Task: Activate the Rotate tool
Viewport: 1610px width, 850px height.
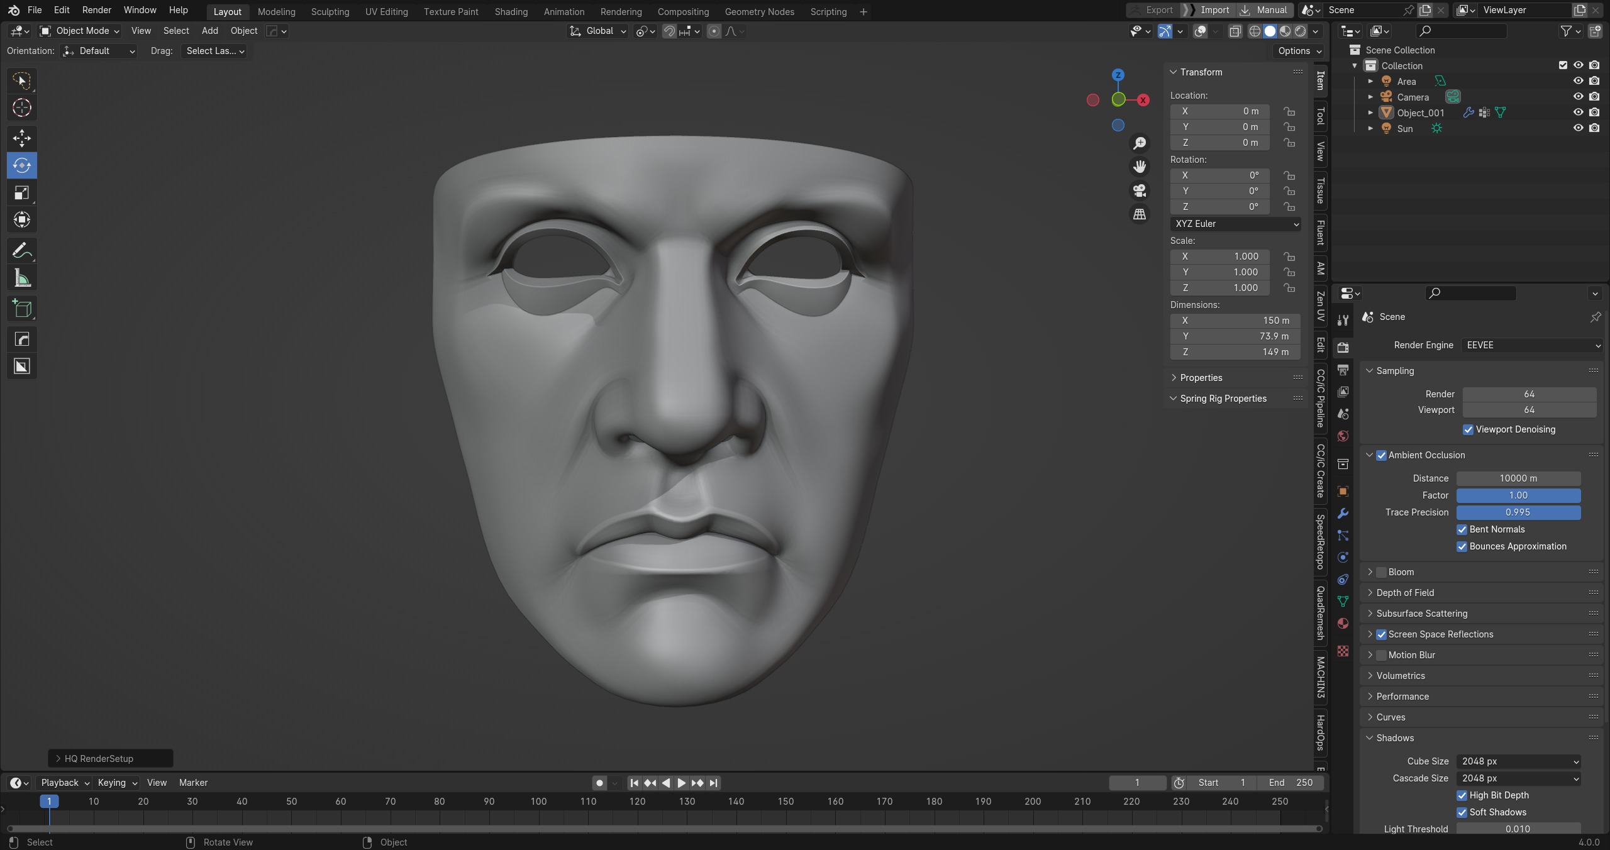Action: pos(22,165)
